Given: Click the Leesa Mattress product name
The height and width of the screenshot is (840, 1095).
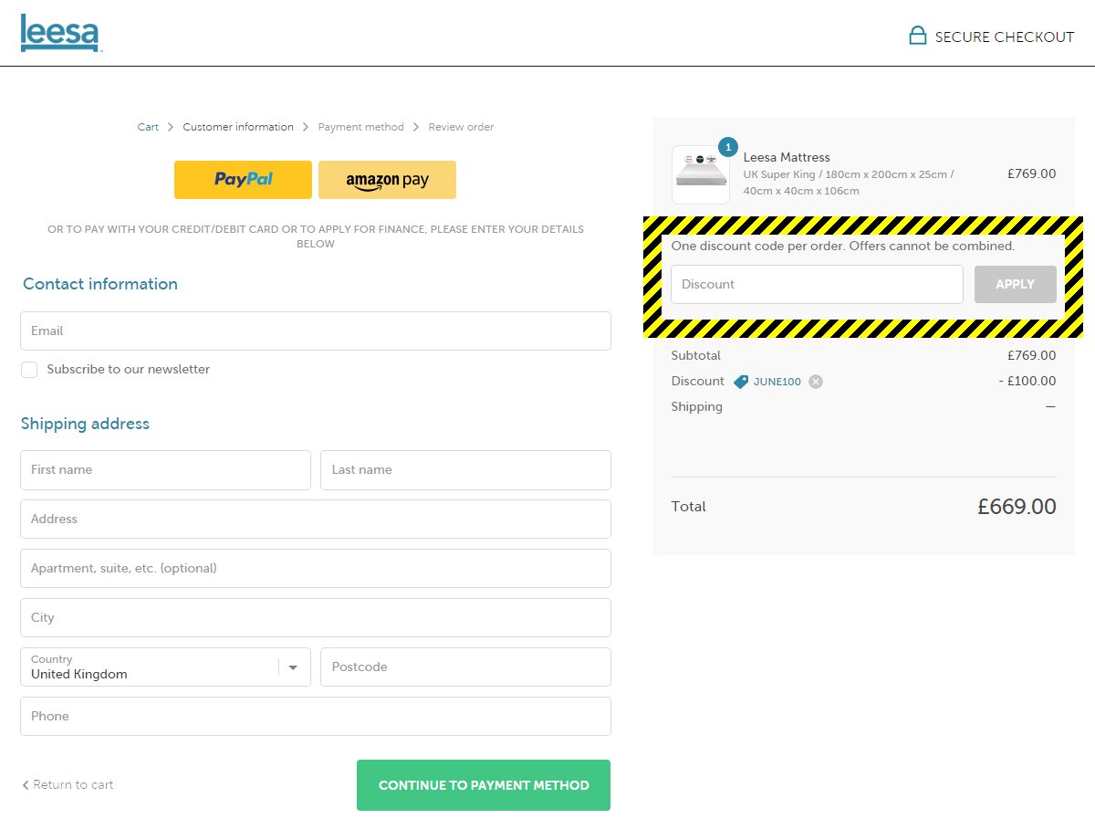Looking at the screenshot, I should click(x=787, y=157).
